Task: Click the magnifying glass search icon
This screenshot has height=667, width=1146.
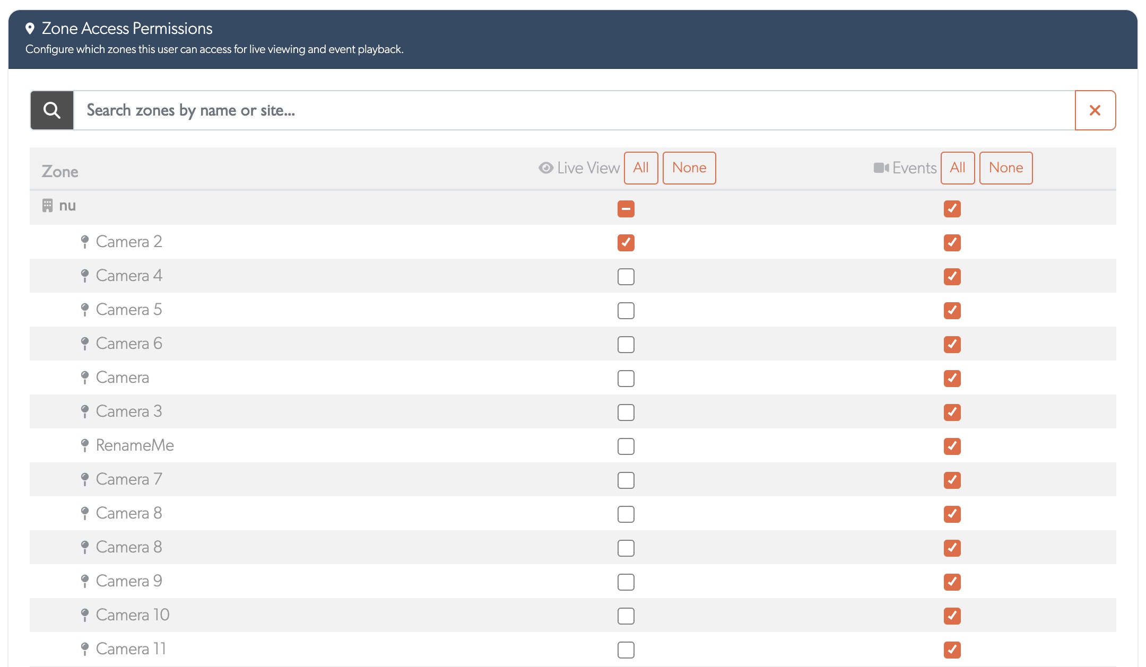Action: pyautogui.click(x=51, y=110)
